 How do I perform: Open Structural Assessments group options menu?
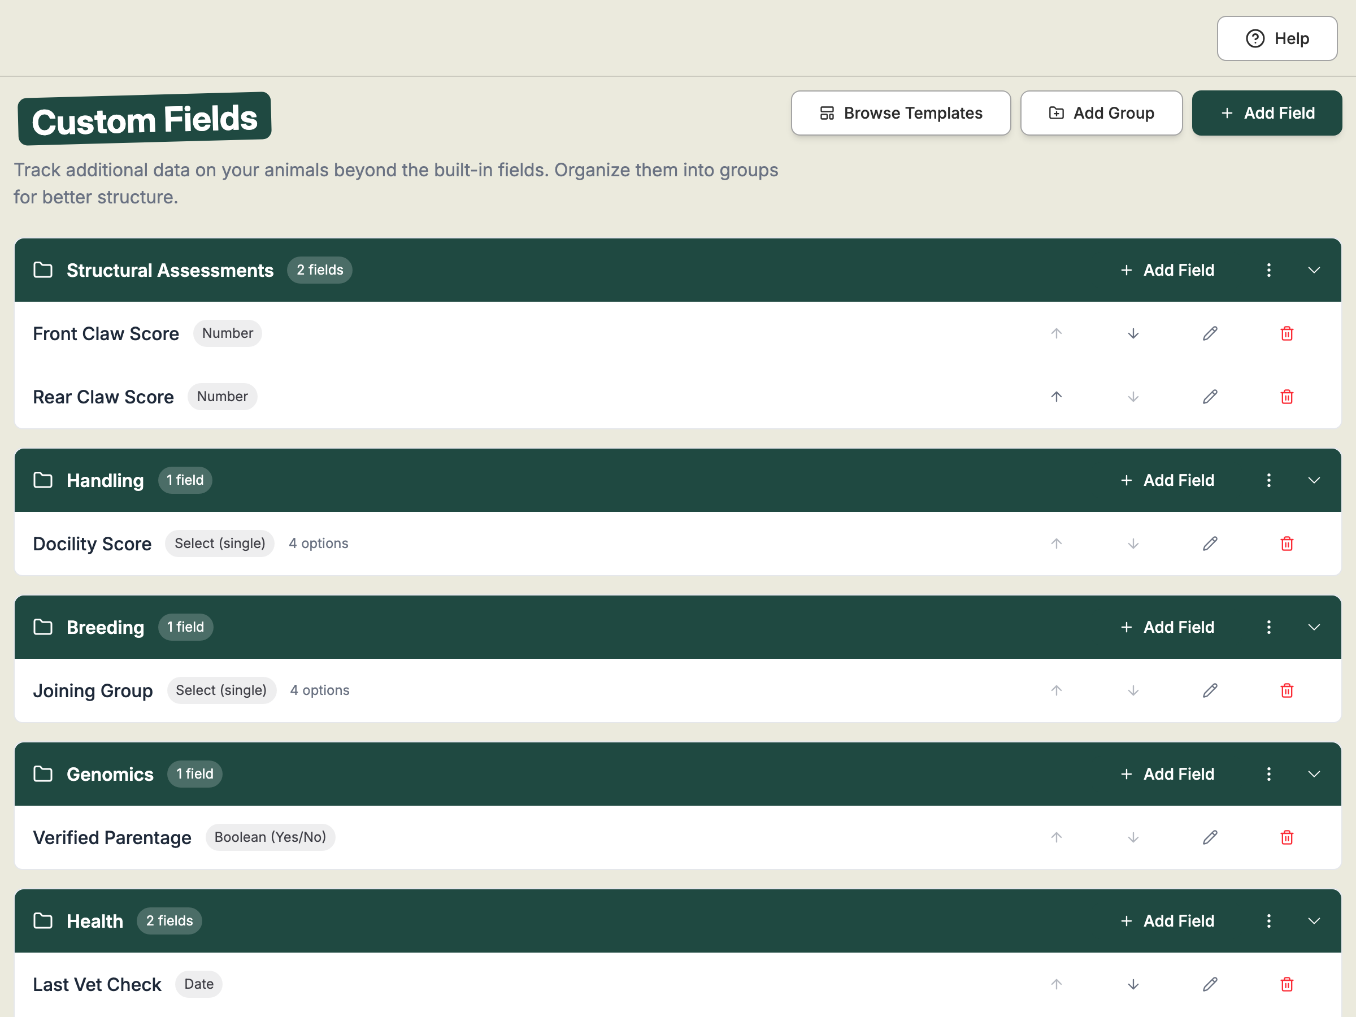(x=1269, y=270)
